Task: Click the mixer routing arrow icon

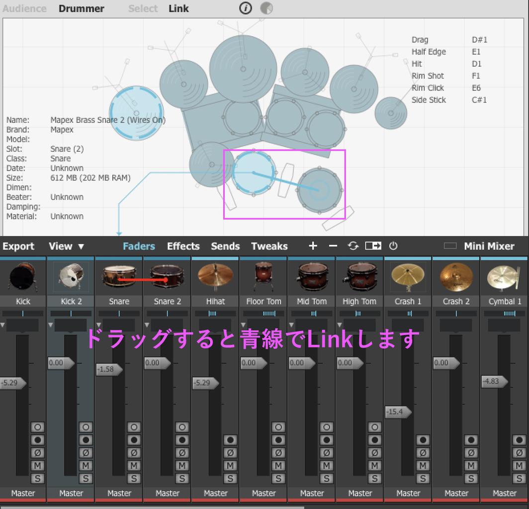Action: click(x=373, y=246)
